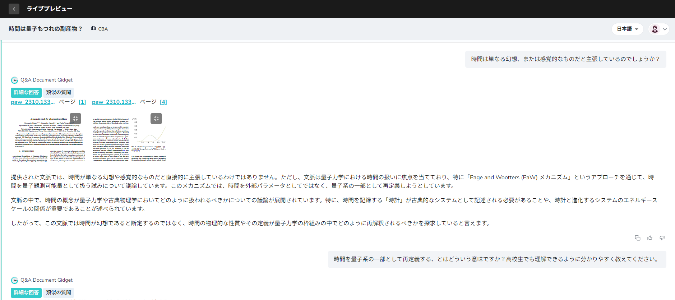Image resolution: width=675 pixels, height=300 pixels.
Task: Switch to 類似の質問 tab in the first answer
Action: click(x=59, y=92)
